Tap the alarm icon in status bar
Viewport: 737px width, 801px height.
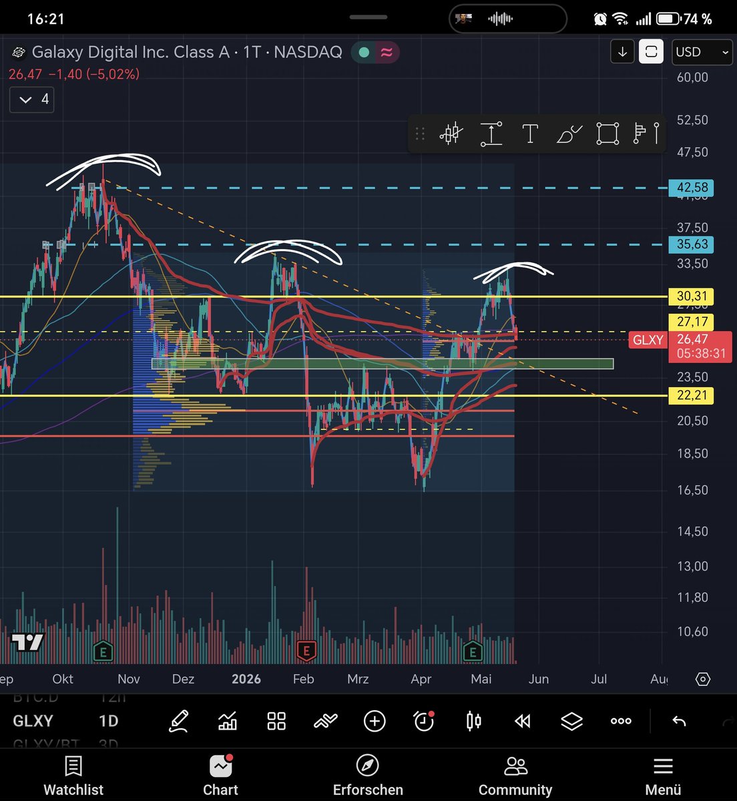coord(600,19)
